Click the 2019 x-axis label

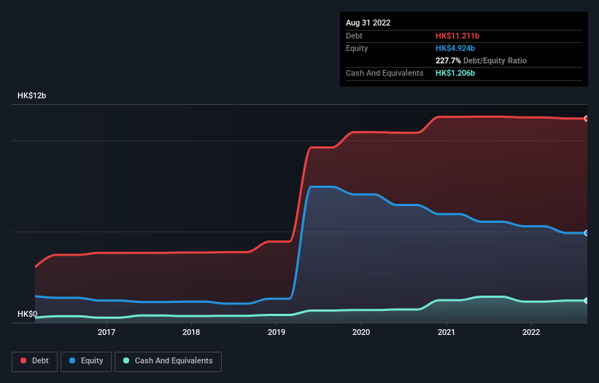277,332
